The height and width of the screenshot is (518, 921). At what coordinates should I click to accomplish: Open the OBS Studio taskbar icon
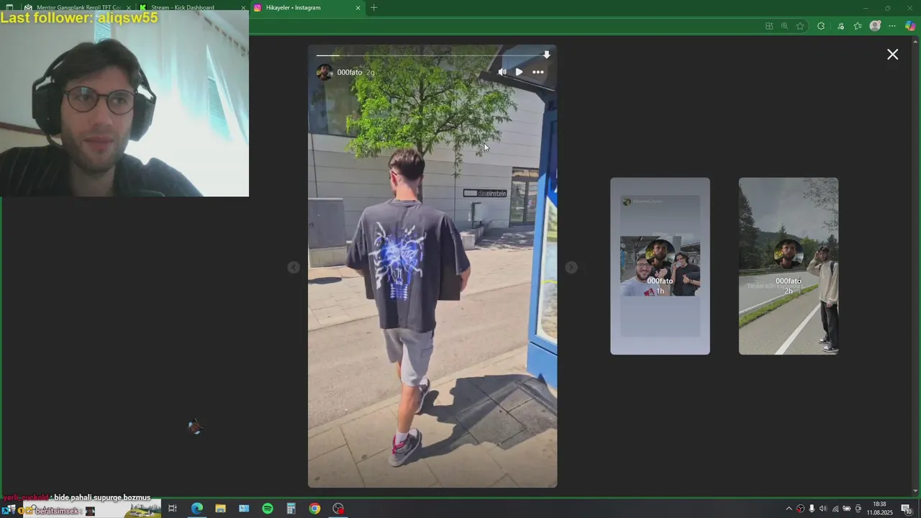click(338, 509)
